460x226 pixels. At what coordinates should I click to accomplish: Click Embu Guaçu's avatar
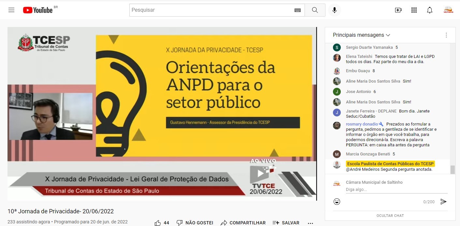pos(337,71)
